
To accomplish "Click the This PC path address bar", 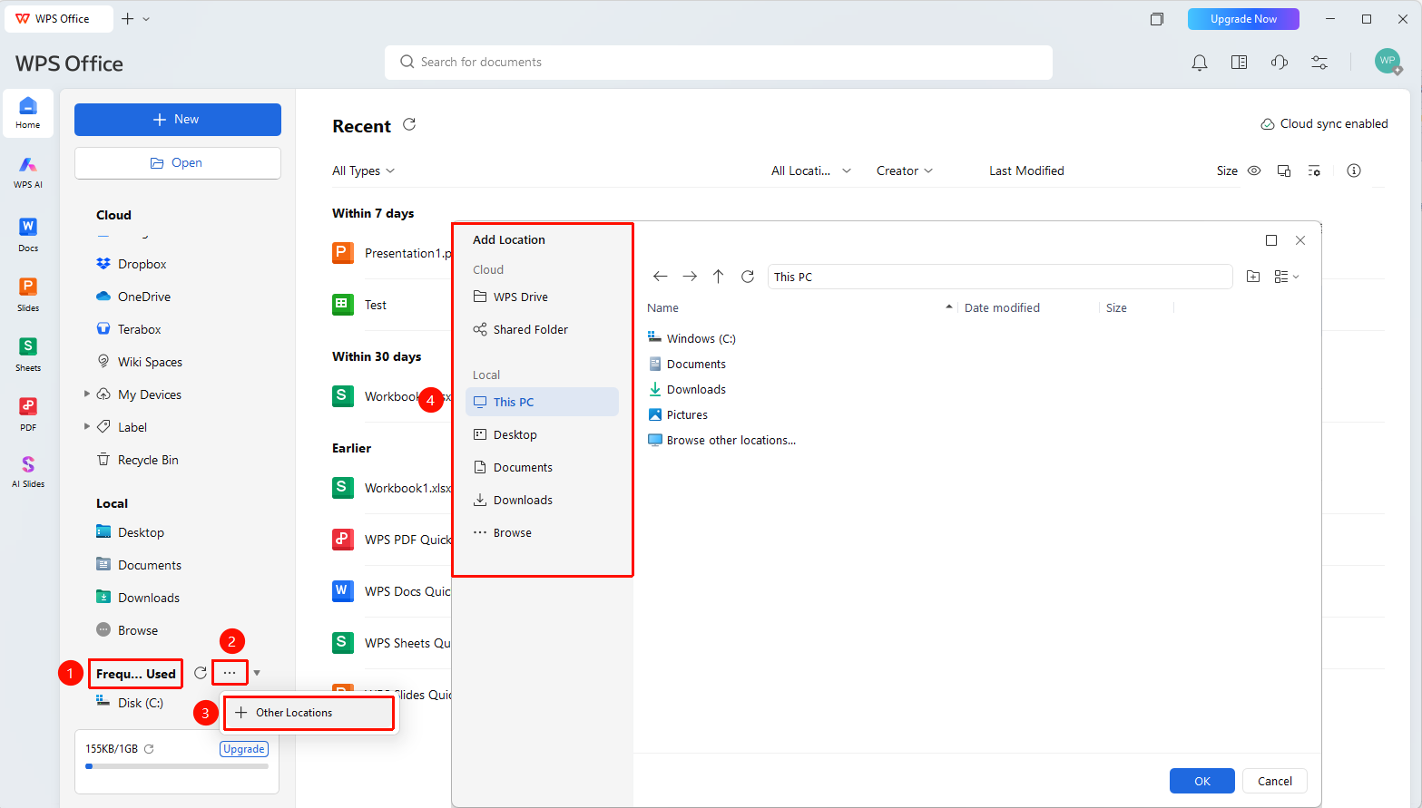I will (1000, 277).
